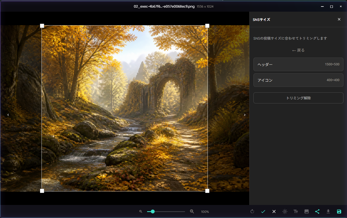The image size is (347, 218).
Task: Confirm the crop with the green checkmark
Action: [x=263, y=211]
